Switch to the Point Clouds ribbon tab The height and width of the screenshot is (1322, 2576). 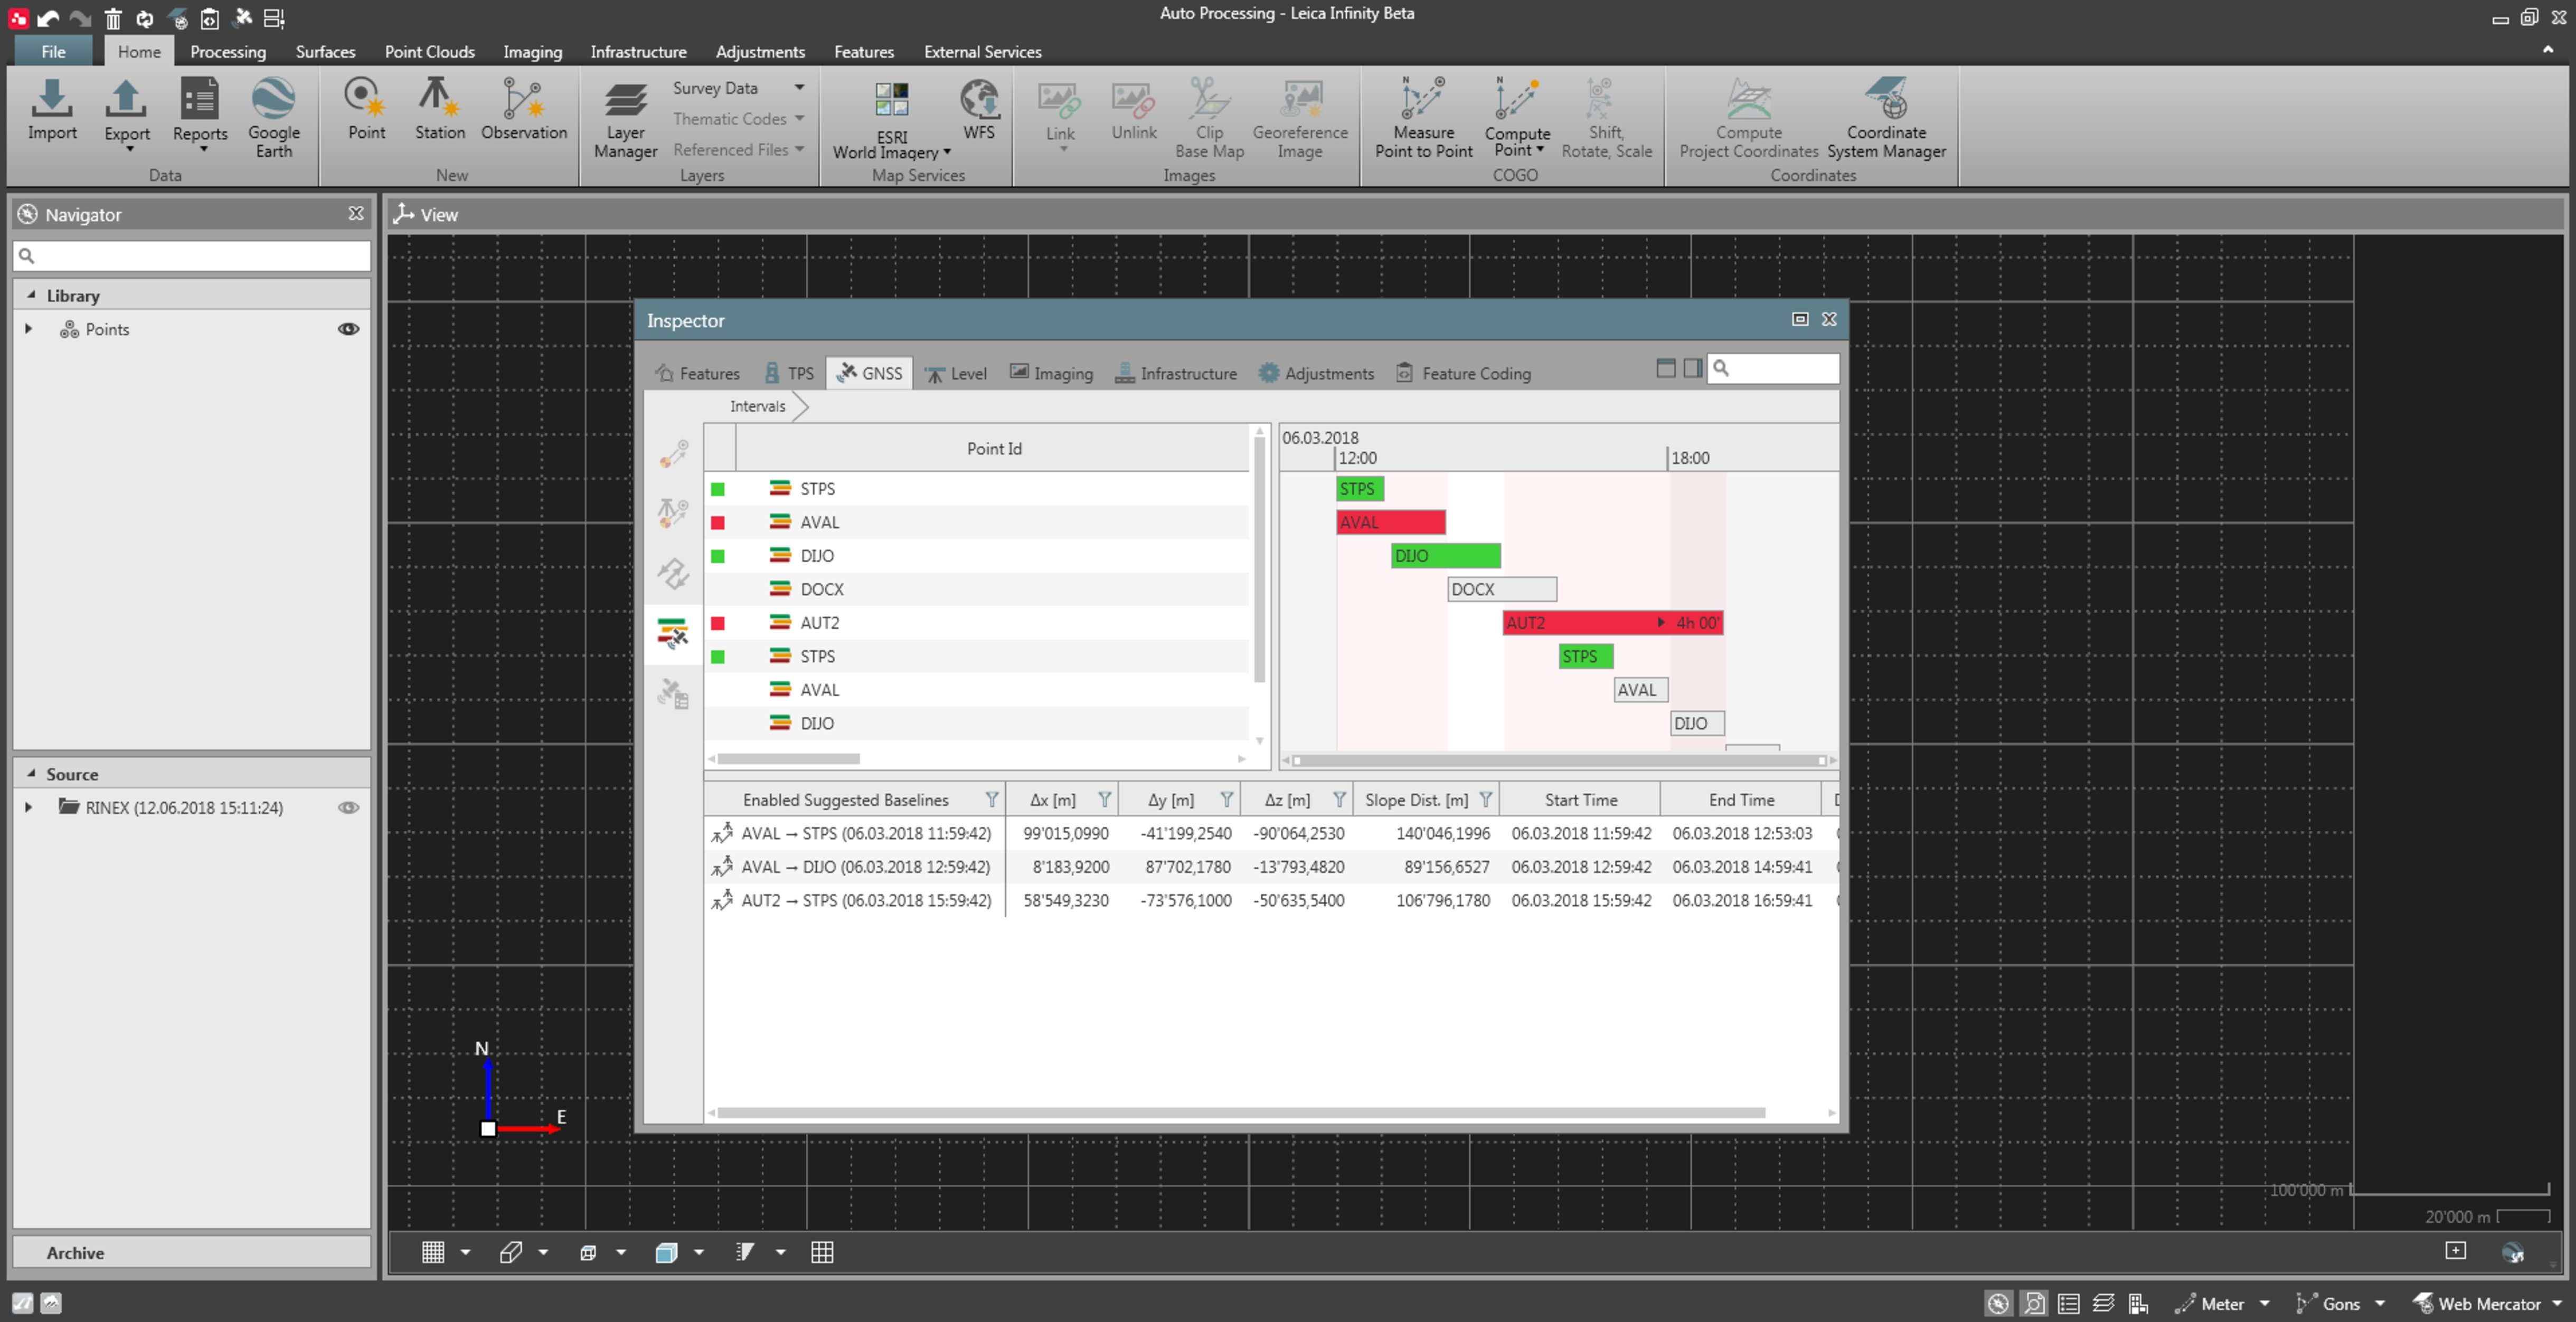point(430,52)
